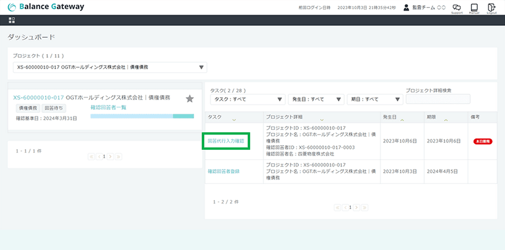Open the 回答代行入力確認 task link

(x=226, y=141)
